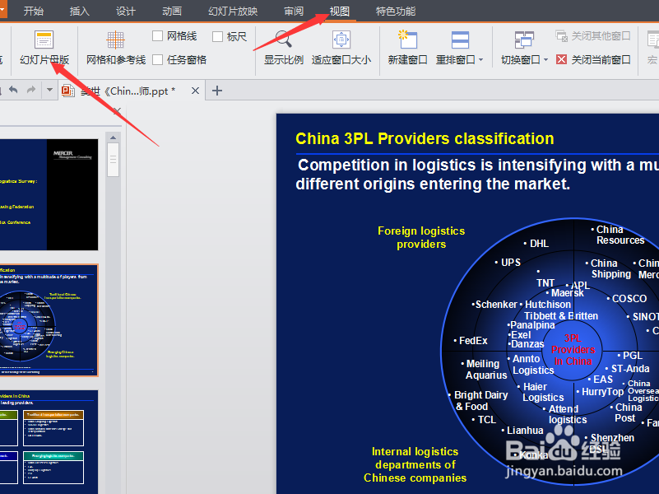The width and height of the screenshot is (659, 494).
Task: Click the FedEx entry in the diagram
Action: (471, 341)
